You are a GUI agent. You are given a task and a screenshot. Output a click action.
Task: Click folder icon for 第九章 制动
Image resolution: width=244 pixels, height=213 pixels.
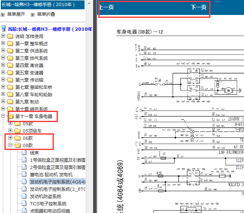10,102
